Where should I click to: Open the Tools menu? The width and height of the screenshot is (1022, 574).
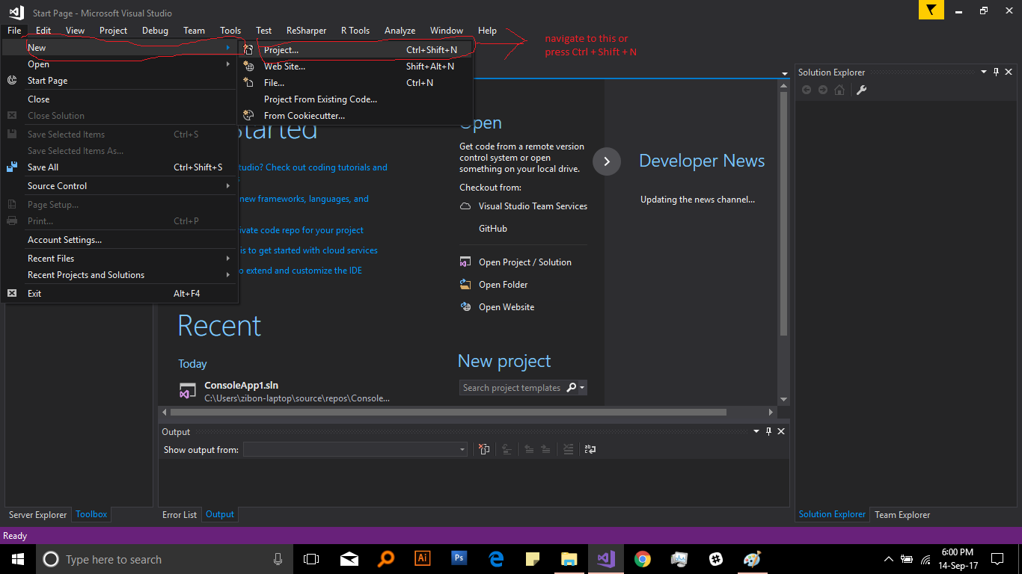click(230, 31)
